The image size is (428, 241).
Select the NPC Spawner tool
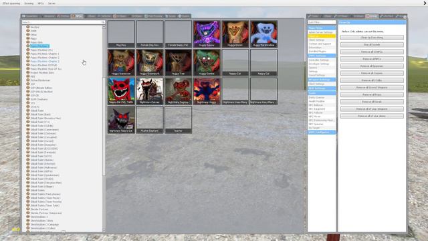pyautogui.click(x=316, y=124)
